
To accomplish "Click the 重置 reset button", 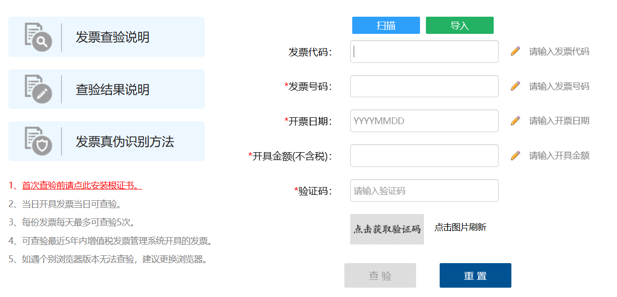I will coord(476,275).
